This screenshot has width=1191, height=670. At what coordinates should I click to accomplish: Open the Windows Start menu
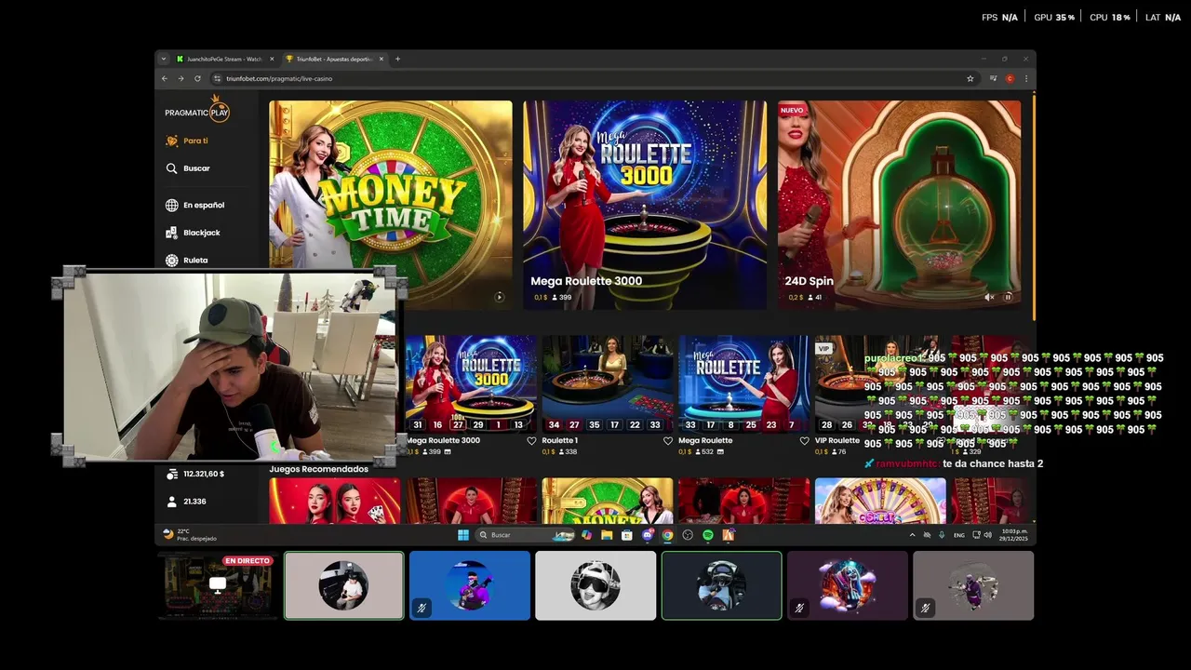point(463,535)
